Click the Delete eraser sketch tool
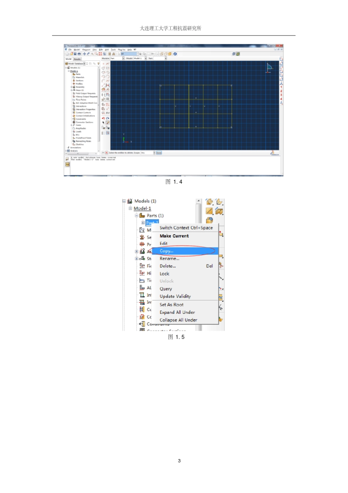Viewport: 348px width, 493px height. pyautogui.click(x=108, y=122)
